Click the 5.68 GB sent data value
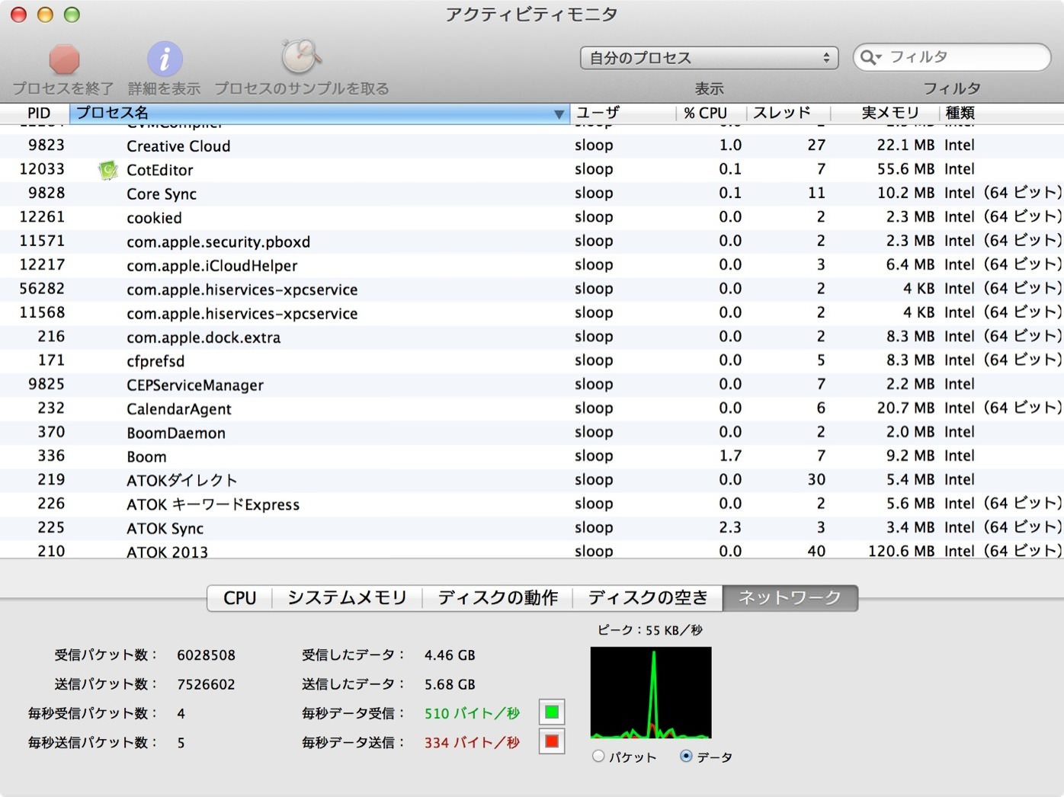The image size is (1064, 797). click(450, 684)
